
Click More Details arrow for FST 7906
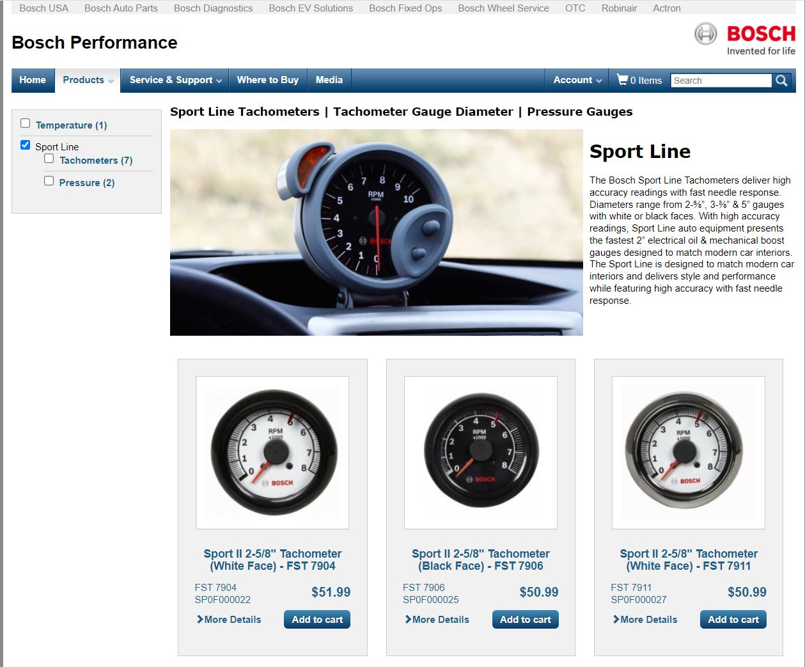click(x=408, y=619)
